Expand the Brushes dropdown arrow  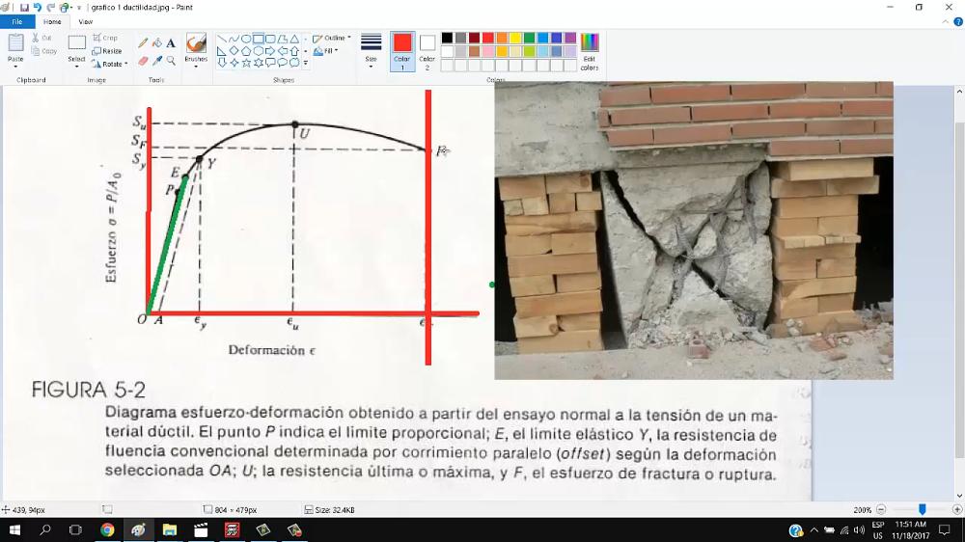coord(196,66)
